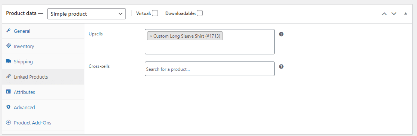Click the Shipping truck icon

(x=8, y=61)
